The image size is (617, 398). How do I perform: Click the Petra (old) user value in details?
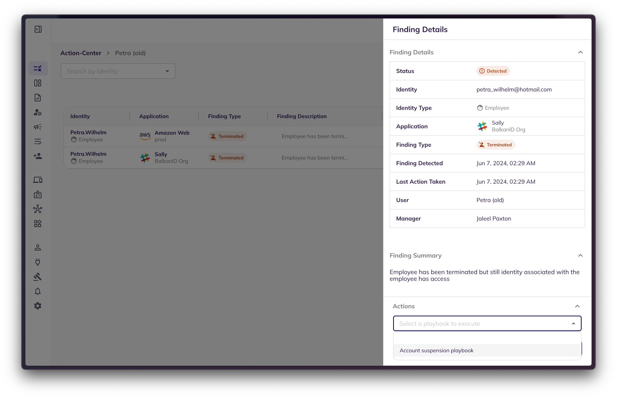(x=490, y=200)
